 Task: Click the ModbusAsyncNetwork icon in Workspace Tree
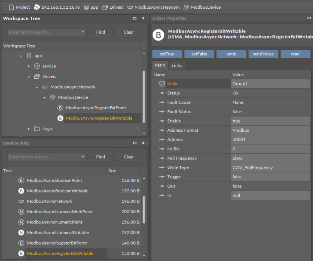(x=45, y=87)
